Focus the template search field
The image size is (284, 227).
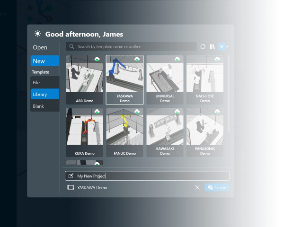(x=131, y=46)
